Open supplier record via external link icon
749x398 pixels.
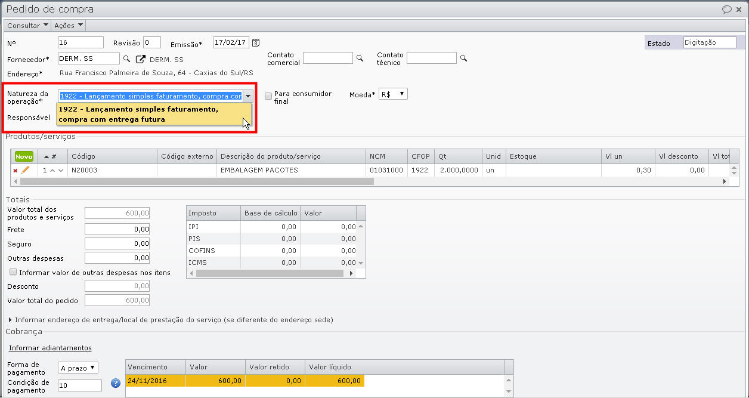pyautogui.click(x=141, y=59)
